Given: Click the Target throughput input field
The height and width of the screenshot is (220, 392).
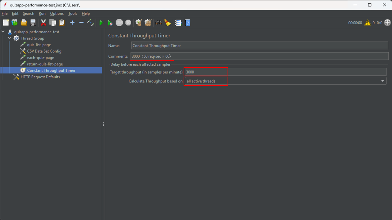Looking at the screenshot, I should tap(284, 72).
